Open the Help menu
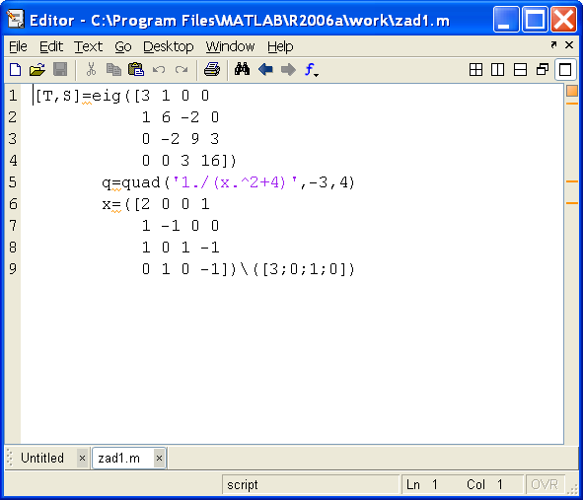Image resolution: width=583 pixels, height=500 pixels. [x=280, y=46]
